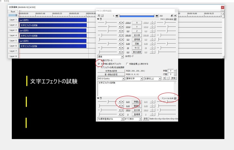The image size is (234, 150).
Task: Toggle アニメーション効果 checkbox
Action: click(175, 98)
